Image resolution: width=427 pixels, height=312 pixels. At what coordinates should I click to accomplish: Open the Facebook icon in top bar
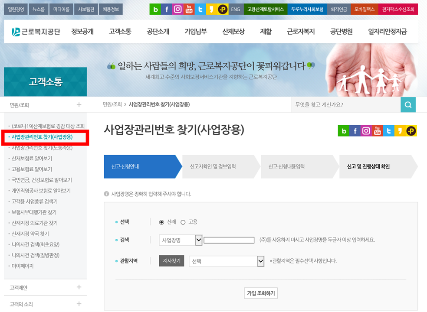click(x=166, y=9)
